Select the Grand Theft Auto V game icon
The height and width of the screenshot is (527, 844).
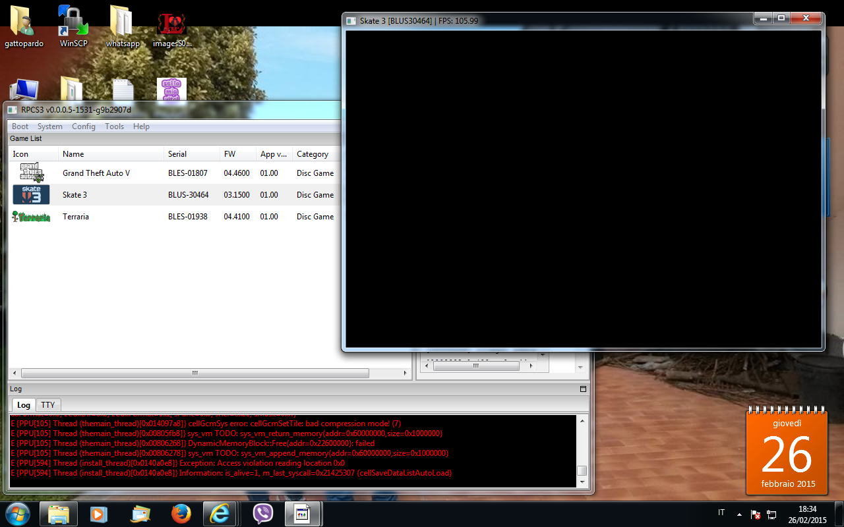pos(31,173)
